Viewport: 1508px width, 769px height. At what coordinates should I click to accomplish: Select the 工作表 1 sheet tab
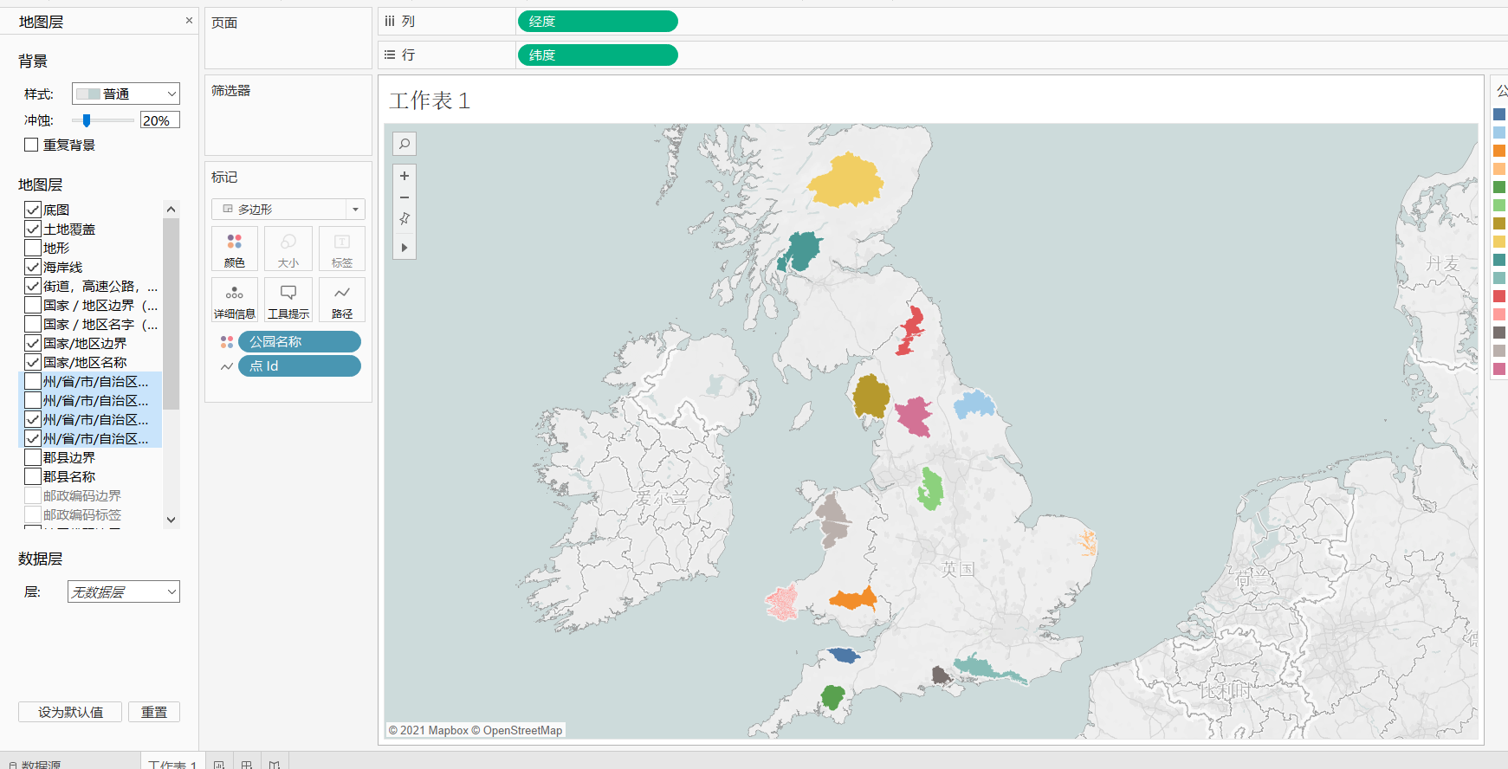172,765
